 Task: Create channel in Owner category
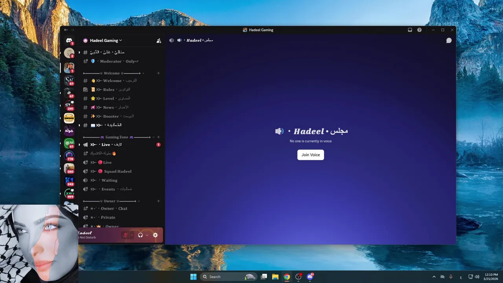click(x=158, y=201)
